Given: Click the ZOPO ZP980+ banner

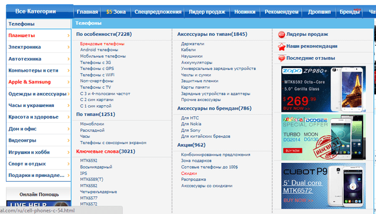Looking at the screenshot, I should [x=323, y=89].
